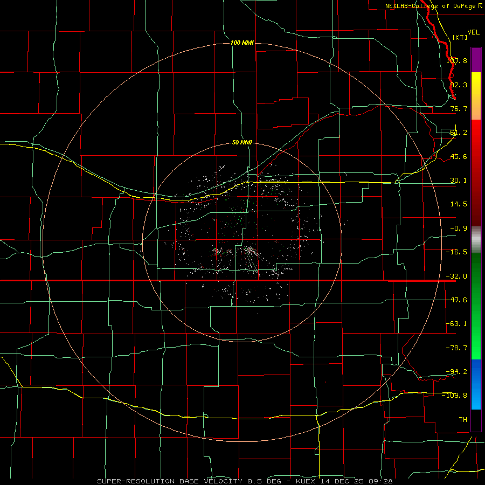Click the [KT] units label

click(460, 37)
